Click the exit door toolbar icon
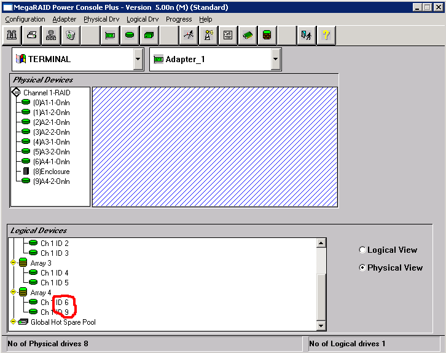 click(306, 36)
